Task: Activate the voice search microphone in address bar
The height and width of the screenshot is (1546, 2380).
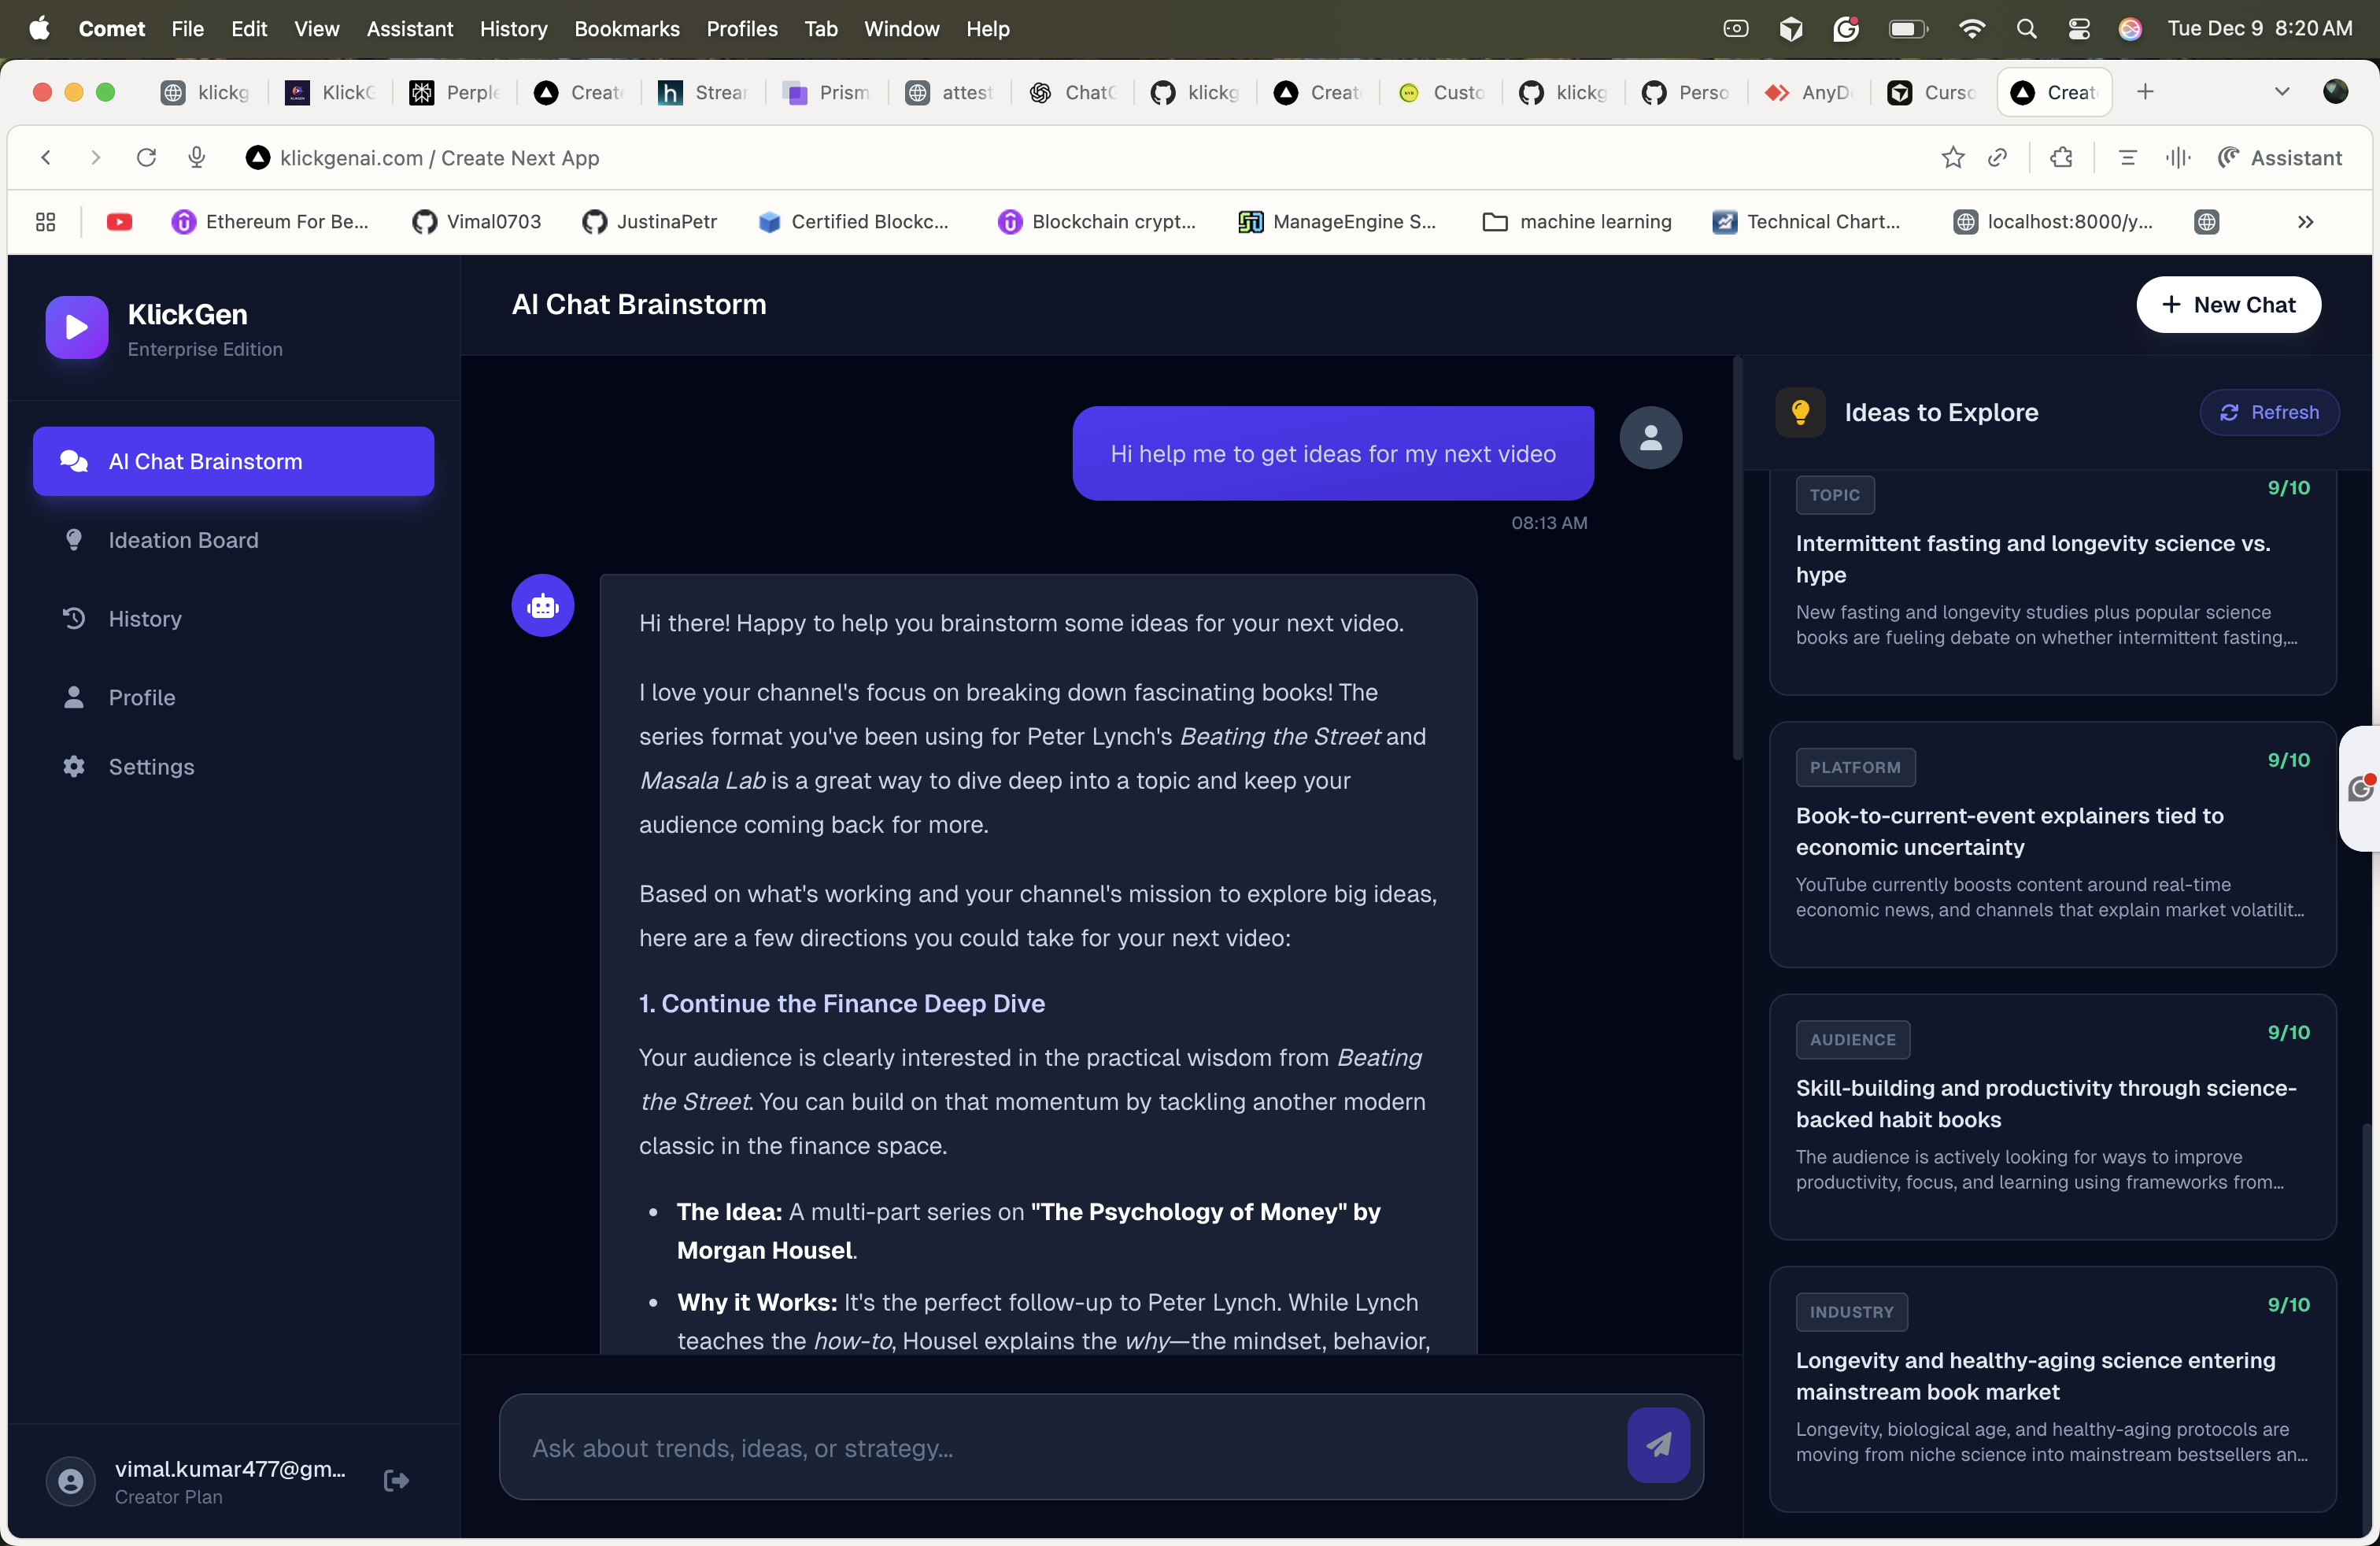Action: pyautogui.click(x=196, y=157)
